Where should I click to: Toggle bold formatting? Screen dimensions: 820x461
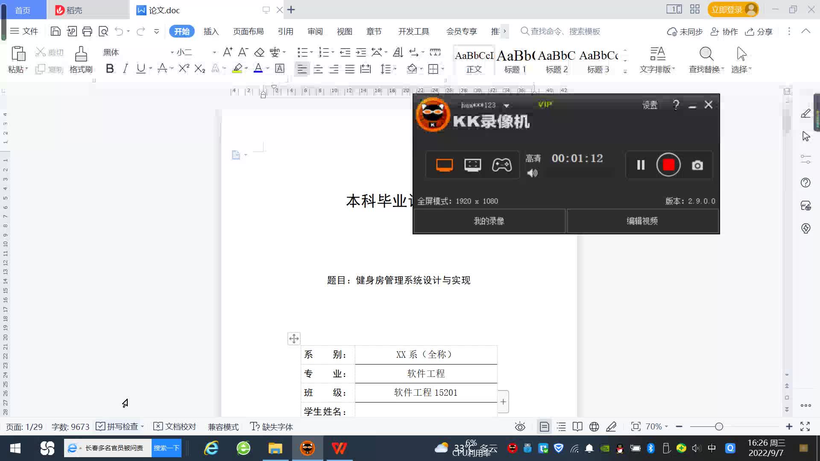[110, 69]
